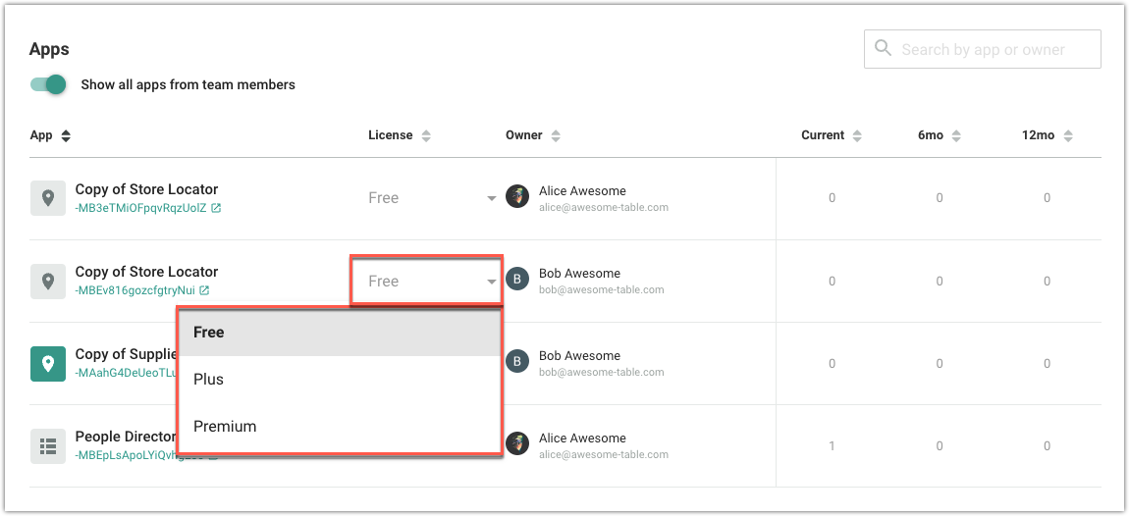1129x516 pixels.
Task: Click Bob Awesome's avatar in the second row
Action: pos(517,280)
